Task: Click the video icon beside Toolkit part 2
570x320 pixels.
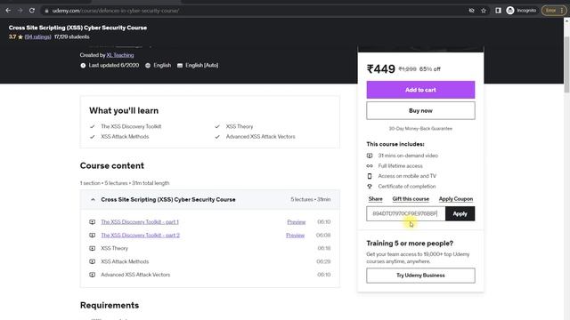Action: (93, 235)
